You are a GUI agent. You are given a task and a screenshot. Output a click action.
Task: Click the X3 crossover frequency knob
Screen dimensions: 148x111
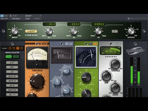98,31
